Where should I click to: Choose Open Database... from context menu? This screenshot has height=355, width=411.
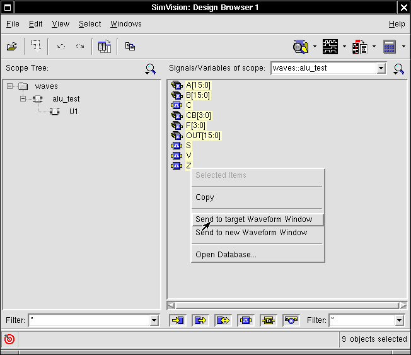[258, 255]
